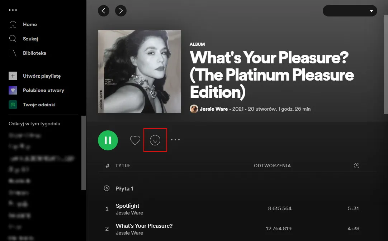The height and width of the screenshot is (241, 388).
Task: Pause playback with the green pause button
Action: tap(108, 140)
